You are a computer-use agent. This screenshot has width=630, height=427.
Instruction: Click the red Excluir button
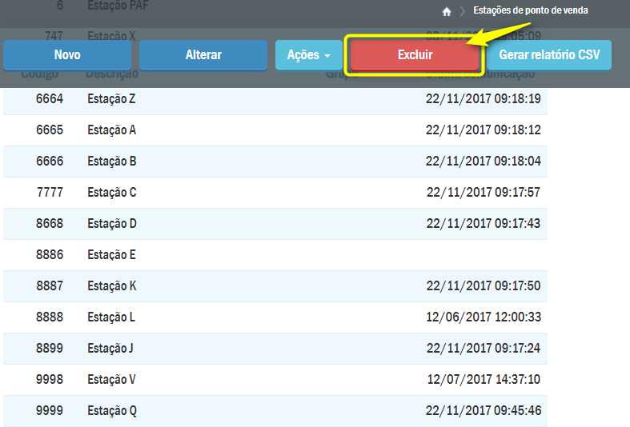tap(415, 55)
